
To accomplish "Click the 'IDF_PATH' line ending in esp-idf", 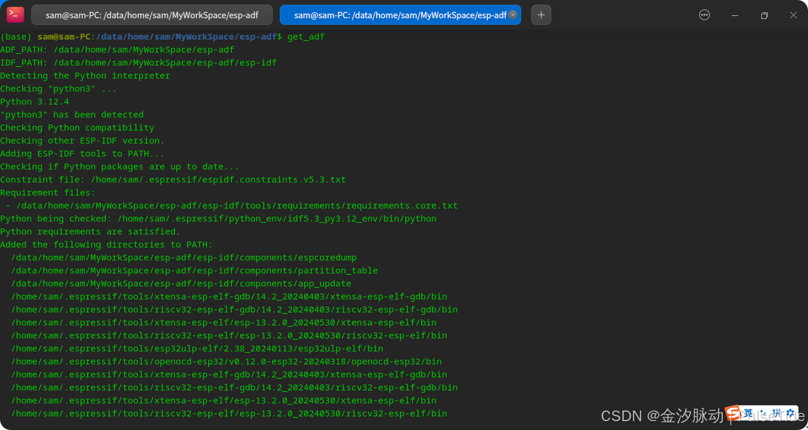I will (x=138, y=63).
